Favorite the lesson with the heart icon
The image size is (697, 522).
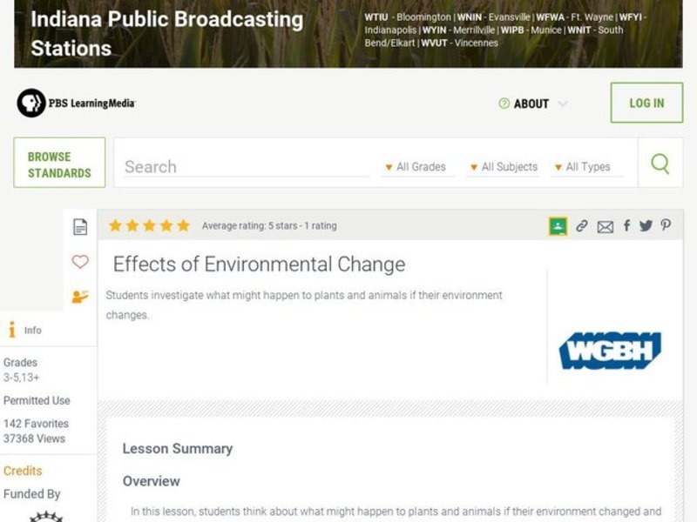79,261
